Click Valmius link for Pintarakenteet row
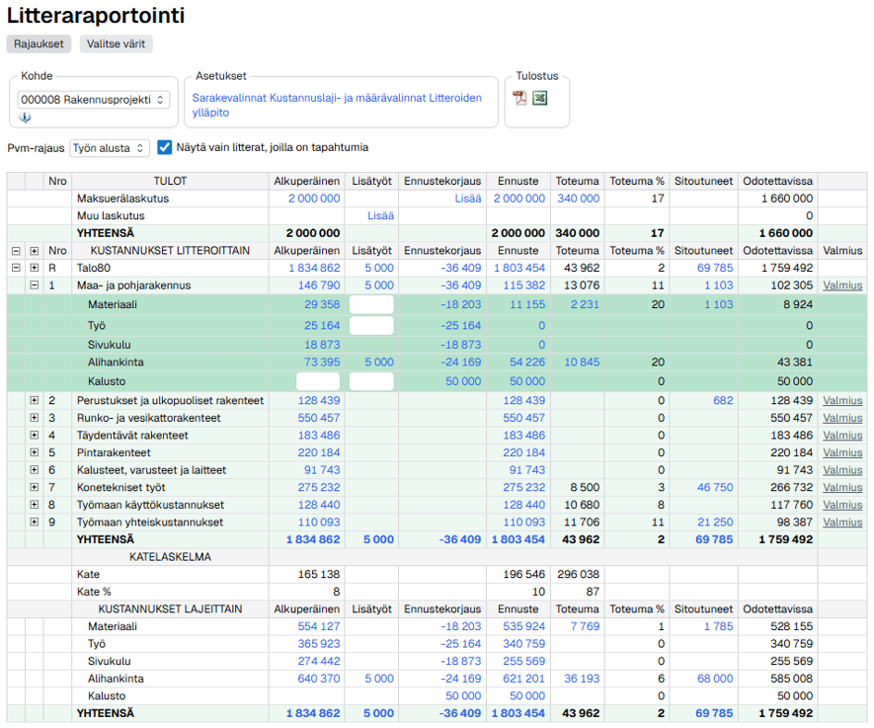The height and width of the screenshot is (728, 874). click(x=841, y=452)
